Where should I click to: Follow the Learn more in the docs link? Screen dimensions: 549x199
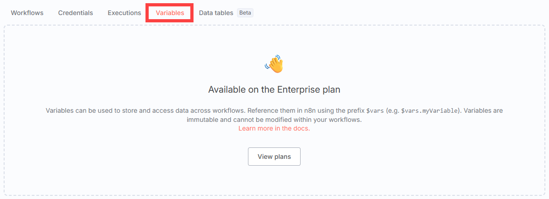click(274, 128)
